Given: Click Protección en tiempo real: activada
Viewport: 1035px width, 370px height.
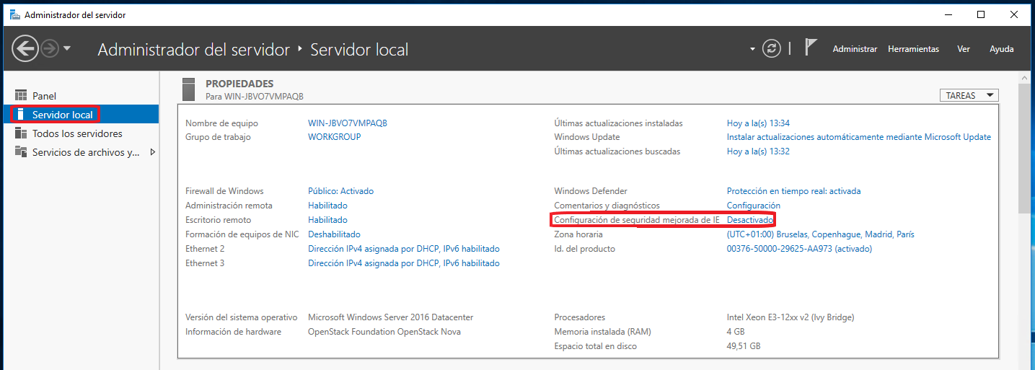Looking at the screenshot, I should click(x=793, y=191).
